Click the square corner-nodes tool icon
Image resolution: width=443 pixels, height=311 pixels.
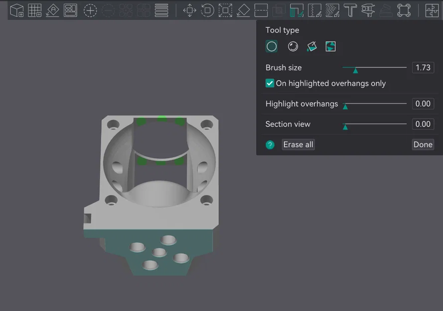coord(404,10)
